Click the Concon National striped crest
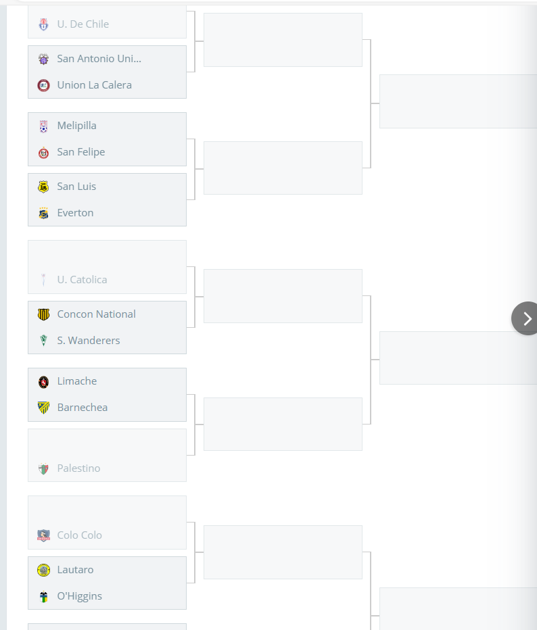537x630 pixels. pos(43,314)
